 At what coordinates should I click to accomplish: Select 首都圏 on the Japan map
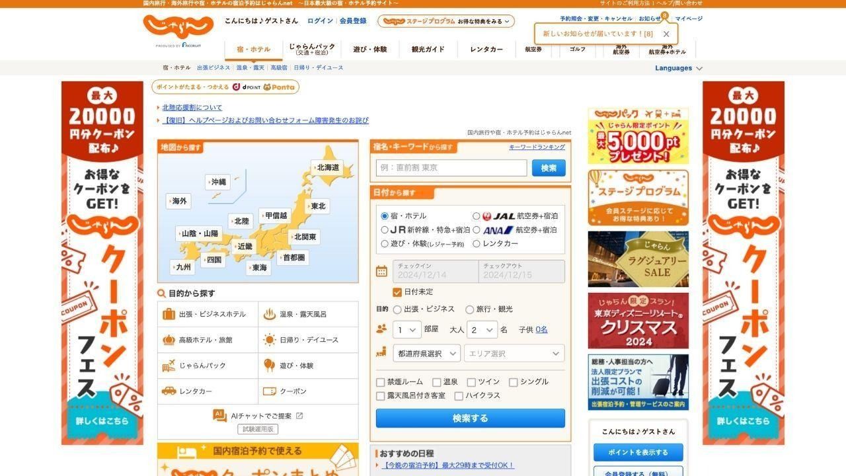[292, 258]
